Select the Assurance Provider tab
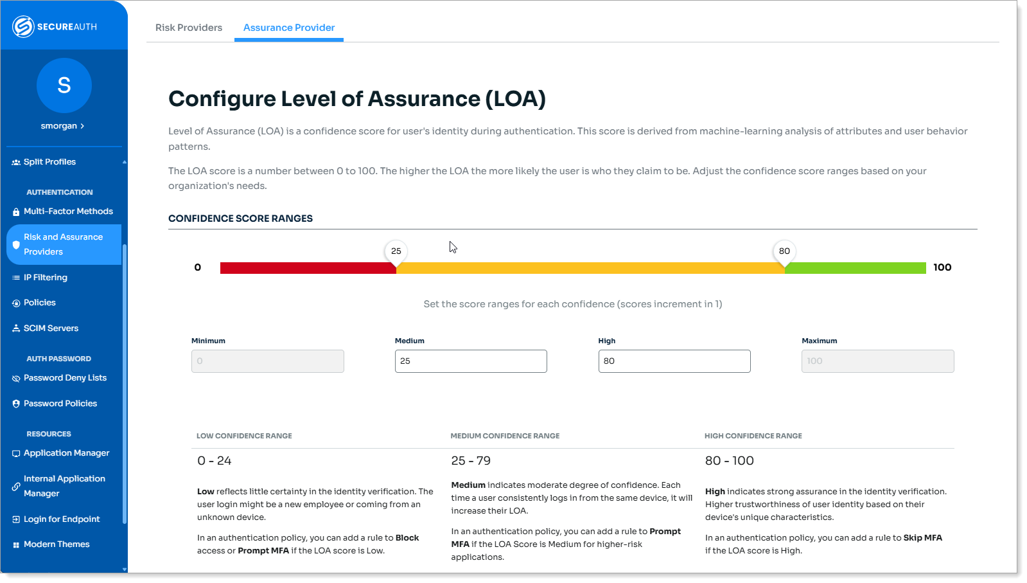The width and height of the screenshot is (1027, 583). pos(289,28)
